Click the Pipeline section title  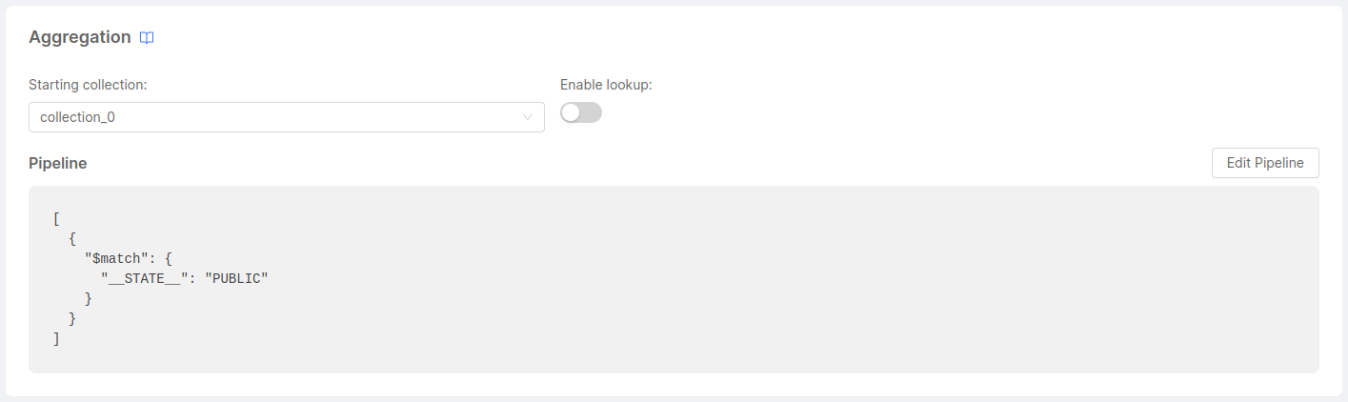(x=58, y=163)
